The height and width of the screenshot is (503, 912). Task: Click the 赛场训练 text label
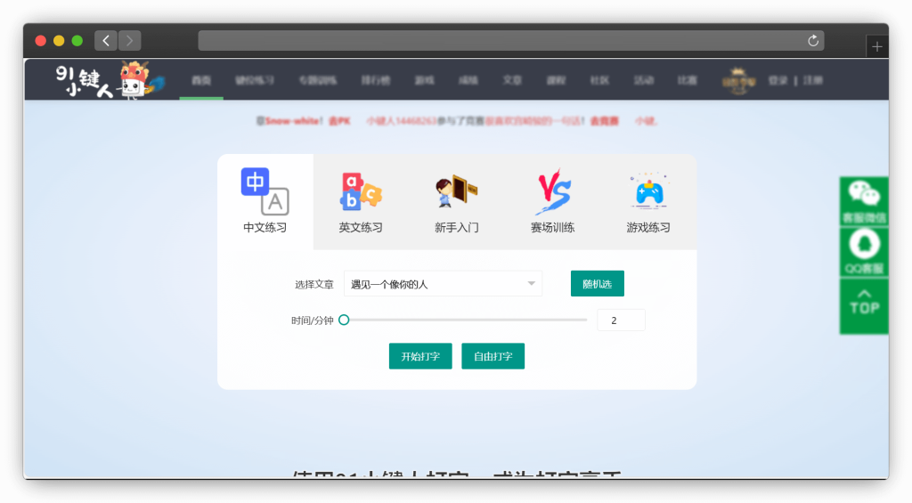(552, 227)
